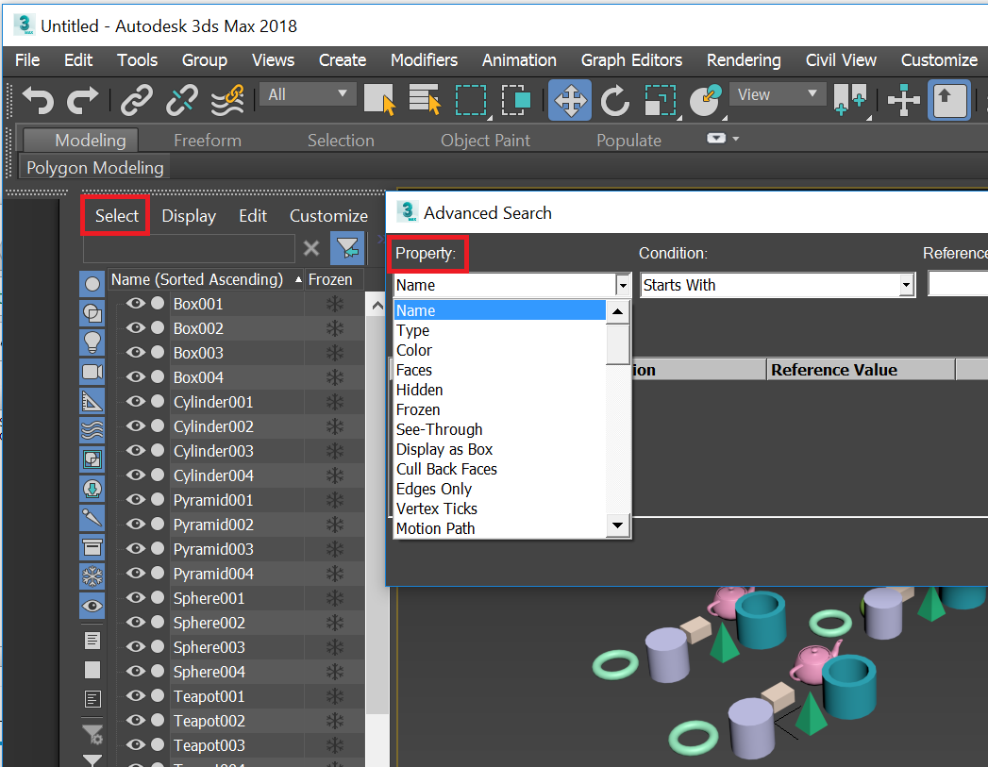Hide Box001 using its eye icon

(x=136, y=304)
